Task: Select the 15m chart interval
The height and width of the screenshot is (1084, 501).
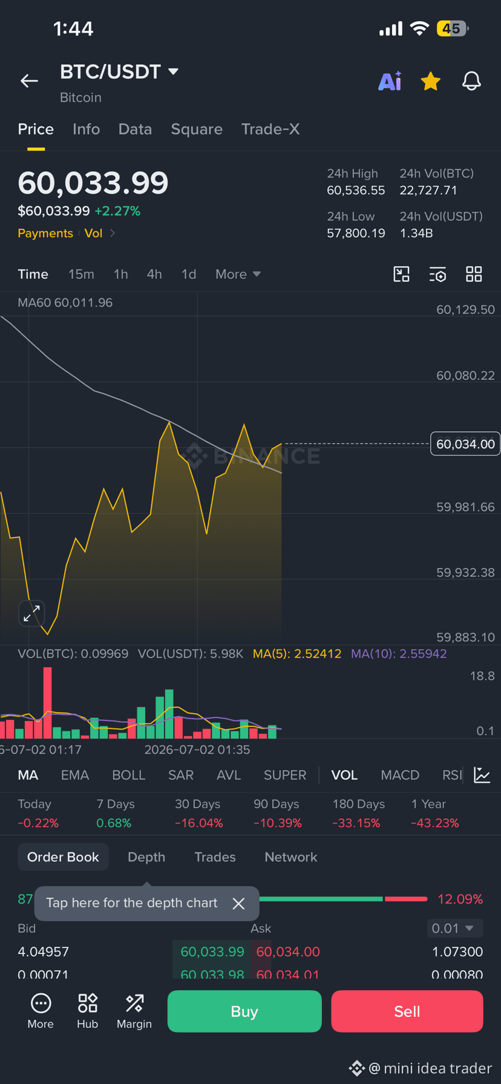Action: (81, 274)
